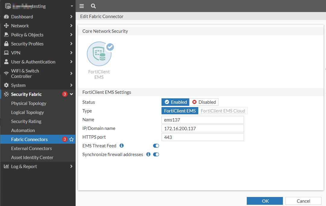Click the OK button
The image size is (326, 206).
point(265,201)
